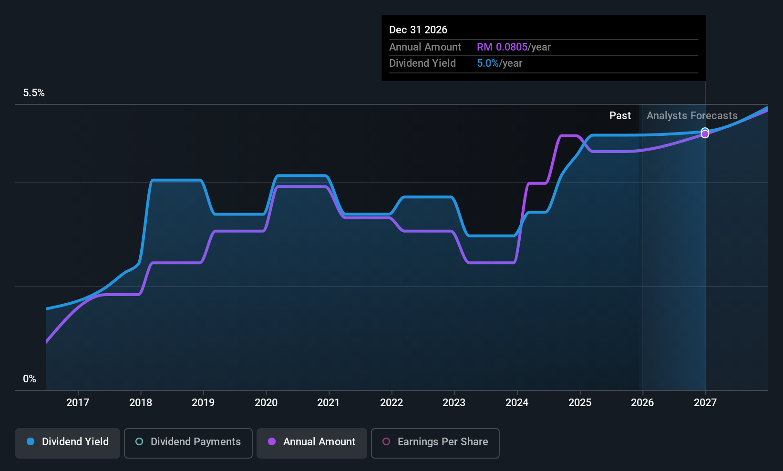Toggle the Dividend Yield legend series
Image resolution: width=783 pixels, height=471 pixels.
point(68,443)
